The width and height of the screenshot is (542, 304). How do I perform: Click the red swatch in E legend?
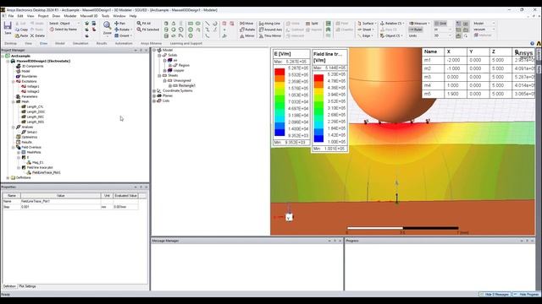click(279, 72)
